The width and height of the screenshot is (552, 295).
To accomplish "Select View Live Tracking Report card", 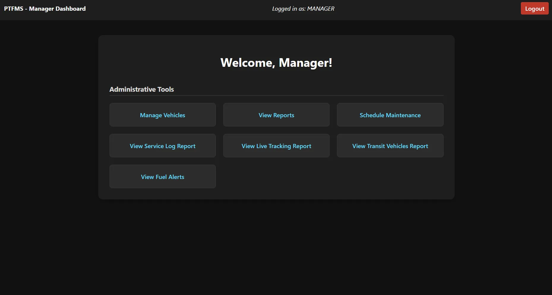I will pos(276,146).
